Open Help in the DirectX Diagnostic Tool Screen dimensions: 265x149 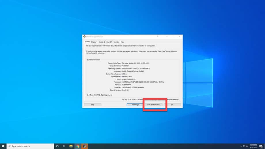[93, 105]
